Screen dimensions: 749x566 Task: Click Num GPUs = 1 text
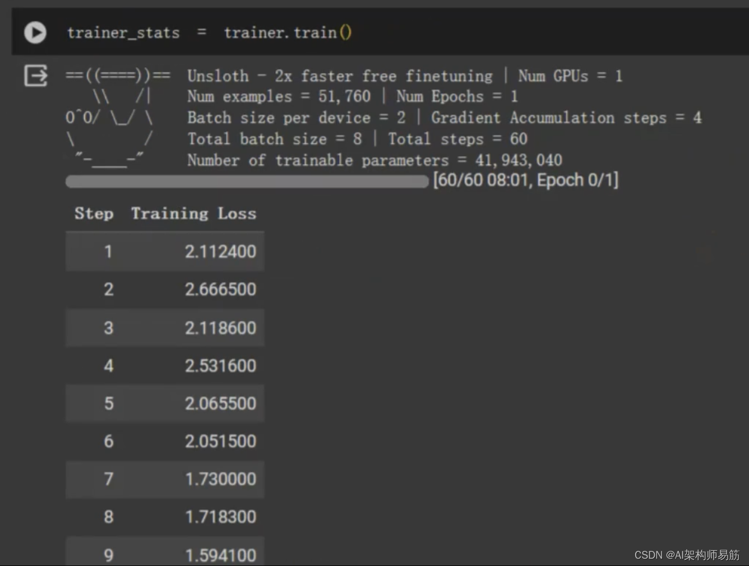570,76
